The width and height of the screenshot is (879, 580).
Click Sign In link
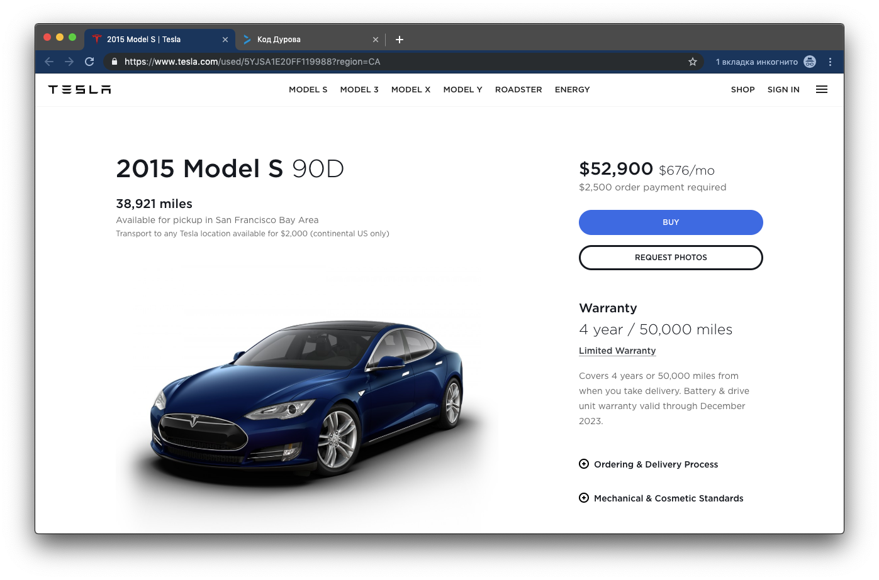pos(783,89)
